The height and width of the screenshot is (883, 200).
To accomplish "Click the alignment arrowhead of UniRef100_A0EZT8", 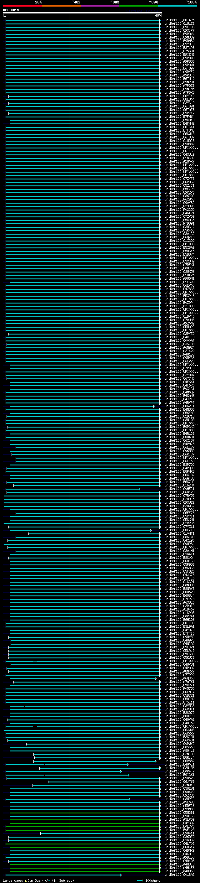I will pos(150,531).
